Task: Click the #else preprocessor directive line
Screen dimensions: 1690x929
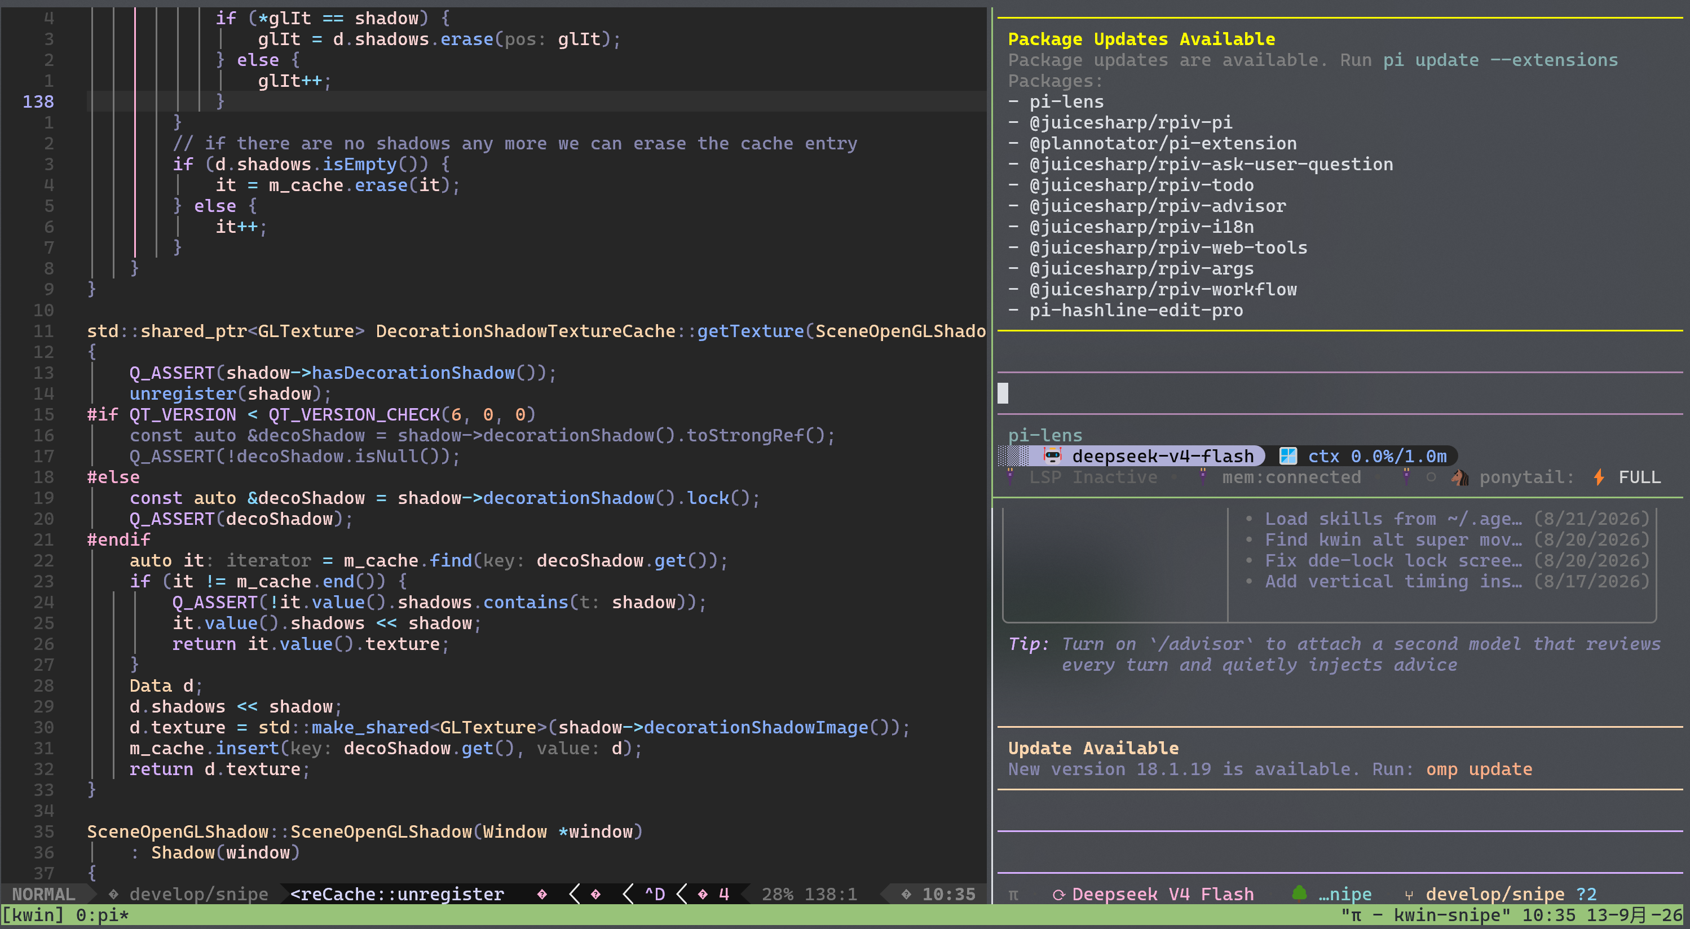Action: pos(113,477)
